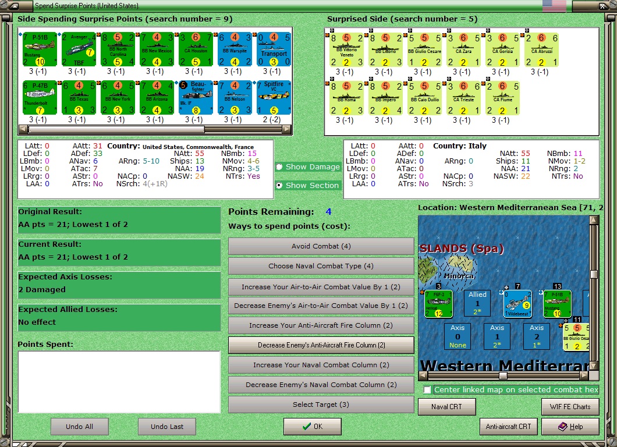Click the Allied 1 sea box on map

tap(477, 303)
